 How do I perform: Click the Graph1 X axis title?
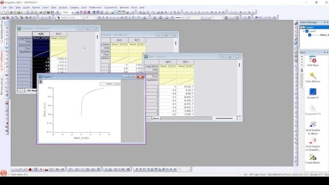click(81, 138)
